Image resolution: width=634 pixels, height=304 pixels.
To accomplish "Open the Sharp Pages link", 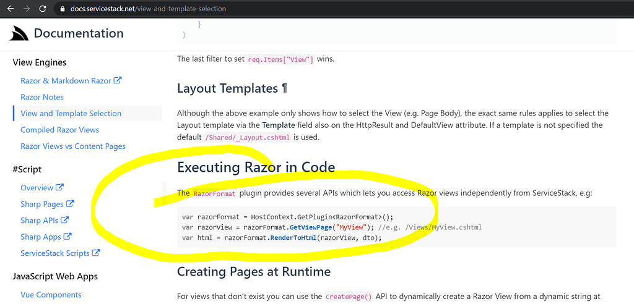I will 42,205.
